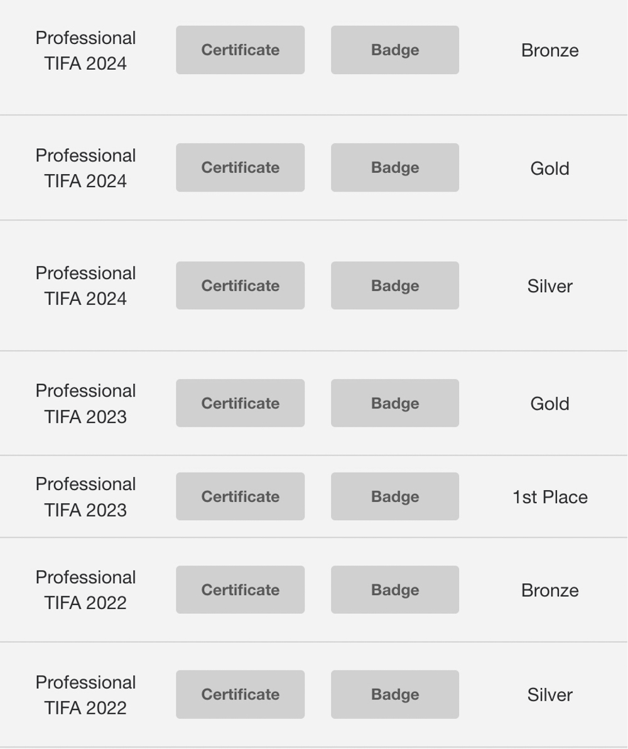Open Badge for TIFA 2022 Bronze award

[x=395, y=590]
